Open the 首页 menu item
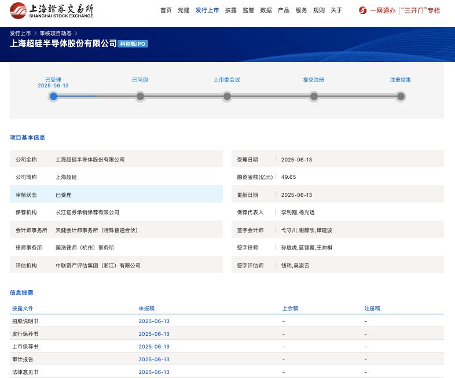The image size is (455, 378). (166, 10)
